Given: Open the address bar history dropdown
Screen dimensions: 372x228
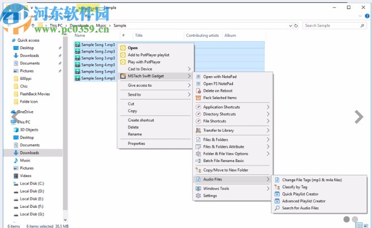Looking at the screenshot, I should click(290, 26).
